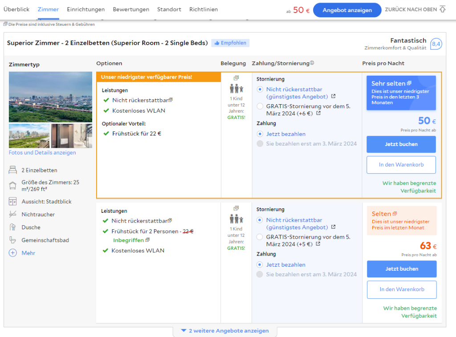Select Jetzt bezahlen in the 50 € offer
The height and width of the screenshot is (337, 456).
point(260,134)
